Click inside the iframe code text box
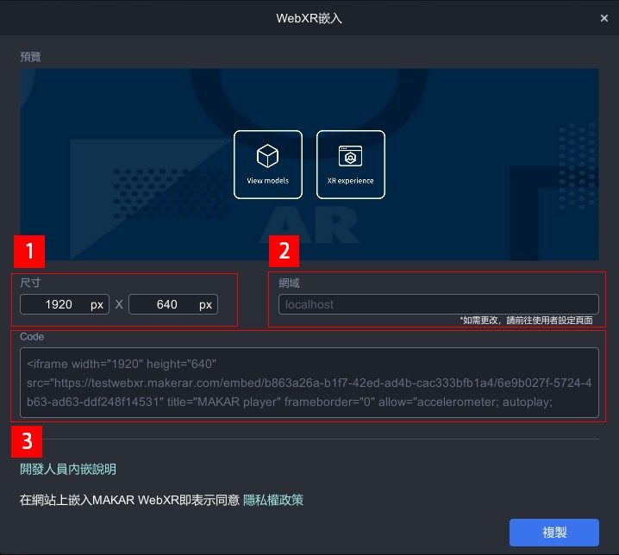The image size is (619, 555). point(309,383)
